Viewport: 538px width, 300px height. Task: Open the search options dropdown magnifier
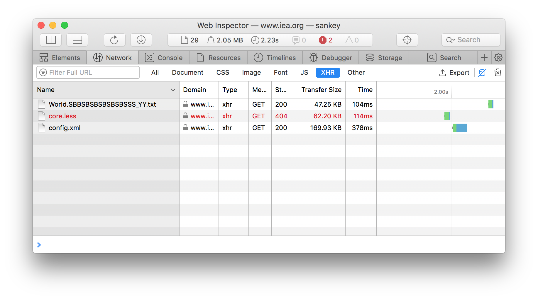pyautogui.click(x=450, y=40)
